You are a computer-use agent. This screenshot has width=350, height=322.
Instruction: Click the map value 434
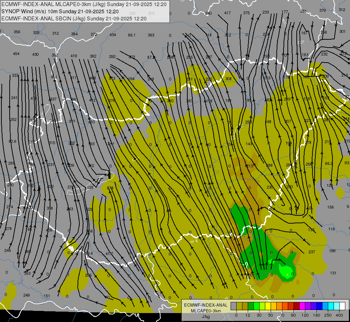point(113,35)
